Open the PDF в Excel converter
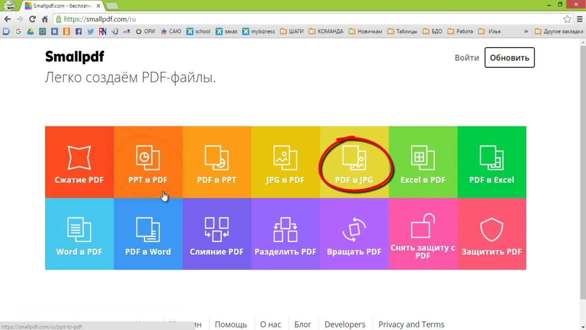This screenshot has width=586, height=330. click(x=492, y=162)
